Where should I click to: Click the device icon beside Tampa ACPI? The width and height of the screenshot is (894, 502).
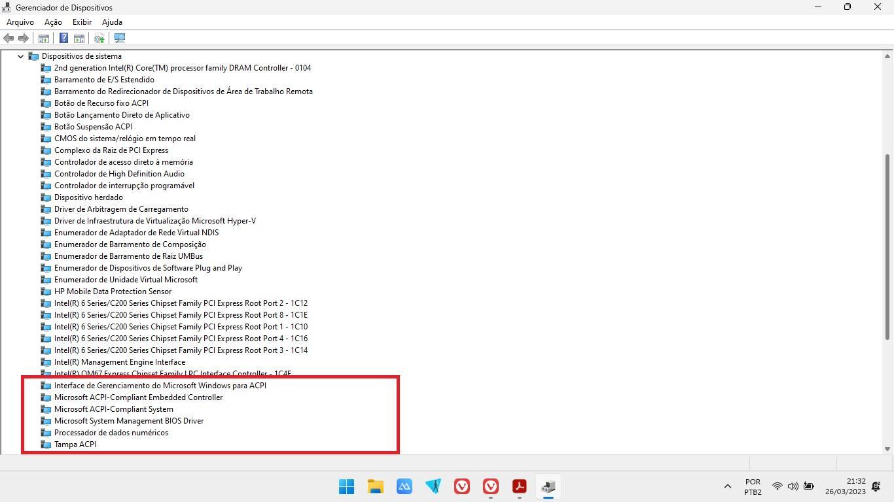pos(46,444)
